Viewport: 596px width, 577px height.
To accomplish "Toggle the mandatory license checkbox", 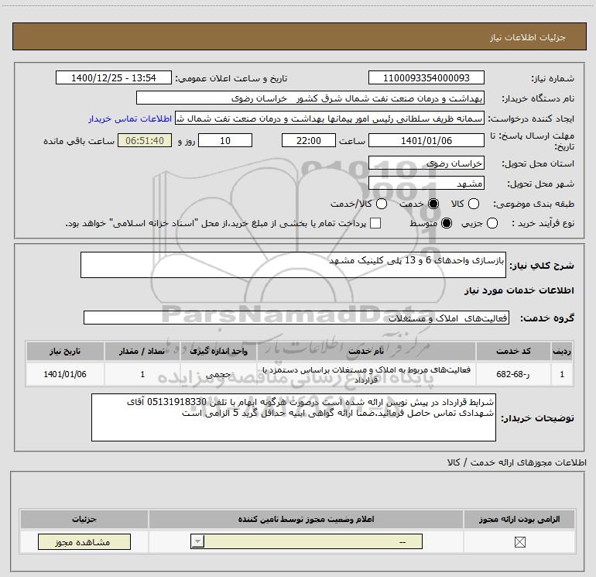I will pos(519,541).
